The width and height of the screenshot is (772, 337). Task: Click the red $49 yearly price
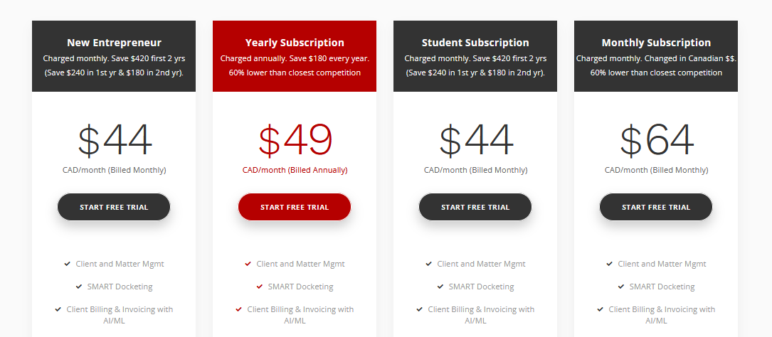coord(295,141)
